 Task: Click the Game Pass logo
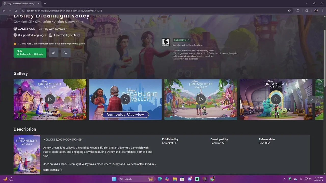tap(24, 29)
